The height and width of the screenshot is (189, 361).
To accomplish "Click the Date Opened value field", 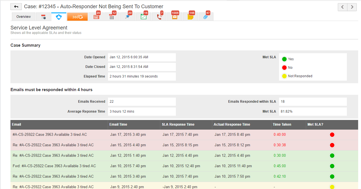I will (x=142, y=57).
